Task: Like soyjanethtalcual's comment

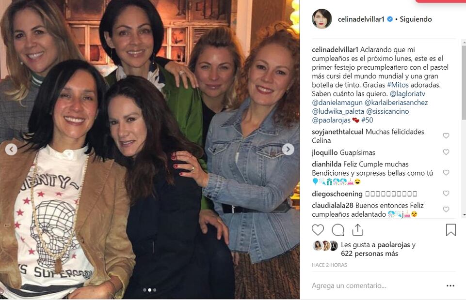Action: click(x=446, y=136)
